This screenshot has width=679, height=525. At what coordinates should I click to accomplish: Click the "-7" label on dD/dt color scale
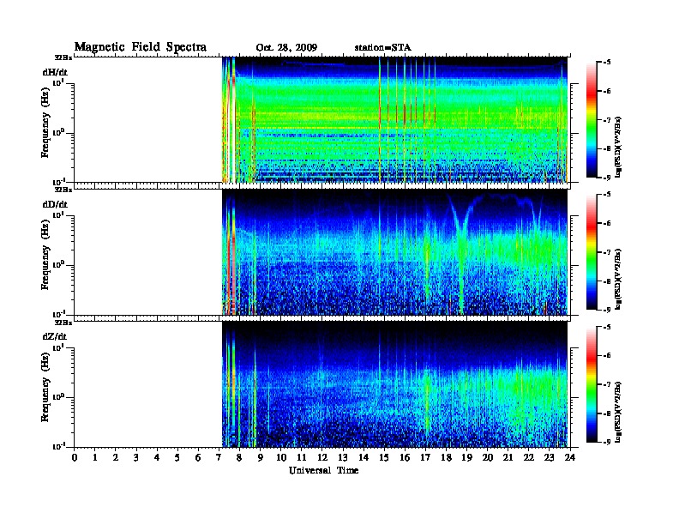[x=607, y=252]
